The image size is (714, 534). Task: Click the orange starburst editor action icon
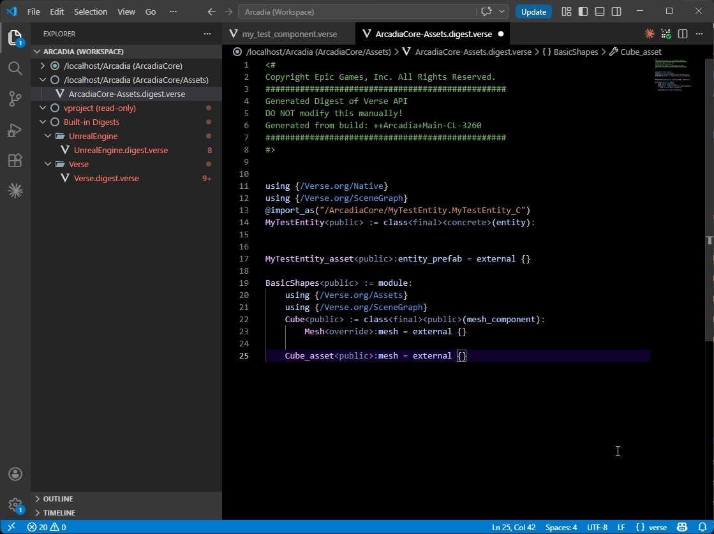coord(650,34)
